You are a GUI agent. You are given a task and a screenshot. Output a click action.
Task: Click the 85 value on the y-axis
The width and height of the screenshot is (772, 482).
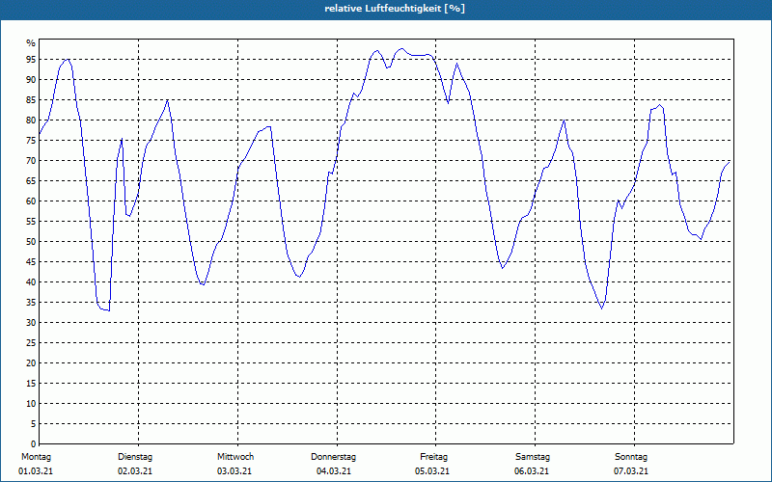coord(31,100)
